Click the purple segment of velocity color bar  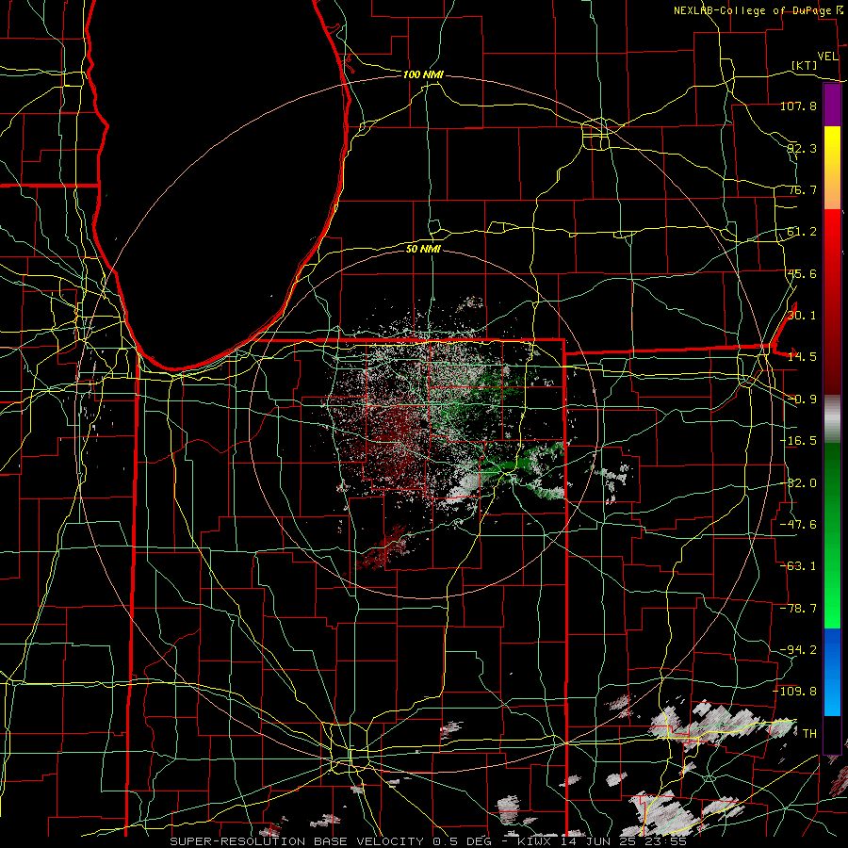click(832, 105)
